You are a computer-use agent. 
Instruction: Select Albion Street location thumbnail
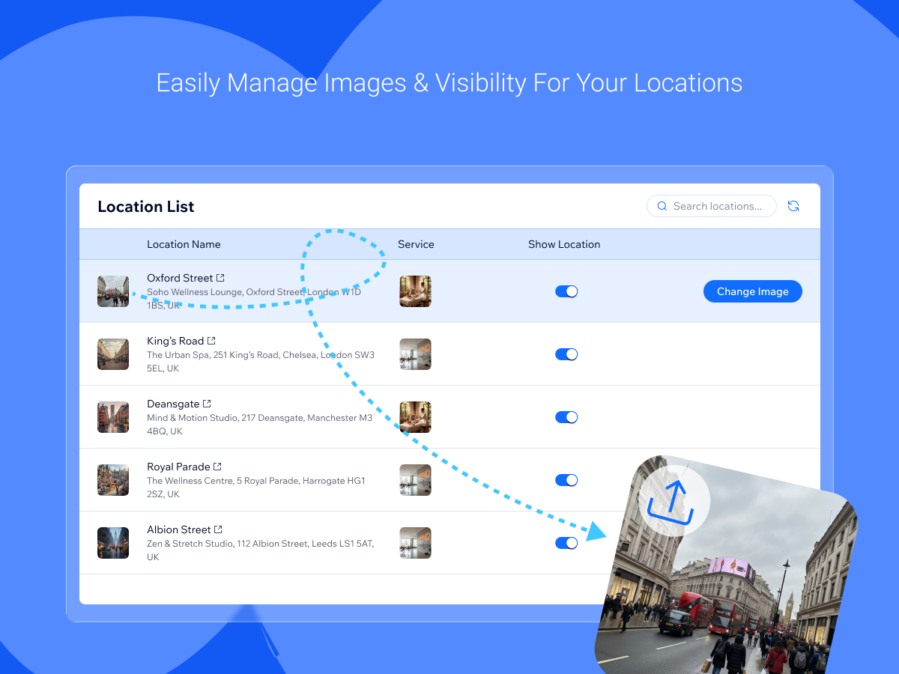pyautogui.click(x=113, y=543)
